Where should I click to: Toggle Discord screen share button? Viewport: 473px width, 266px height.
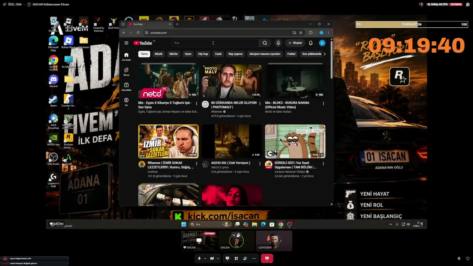pos(227,259)
